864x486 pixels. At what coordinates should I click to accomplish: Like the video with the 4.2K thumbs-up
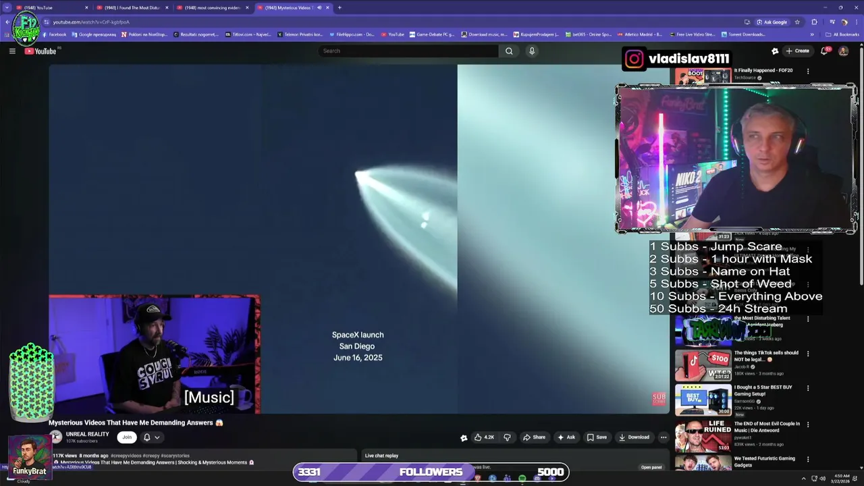tap(485, 437)
